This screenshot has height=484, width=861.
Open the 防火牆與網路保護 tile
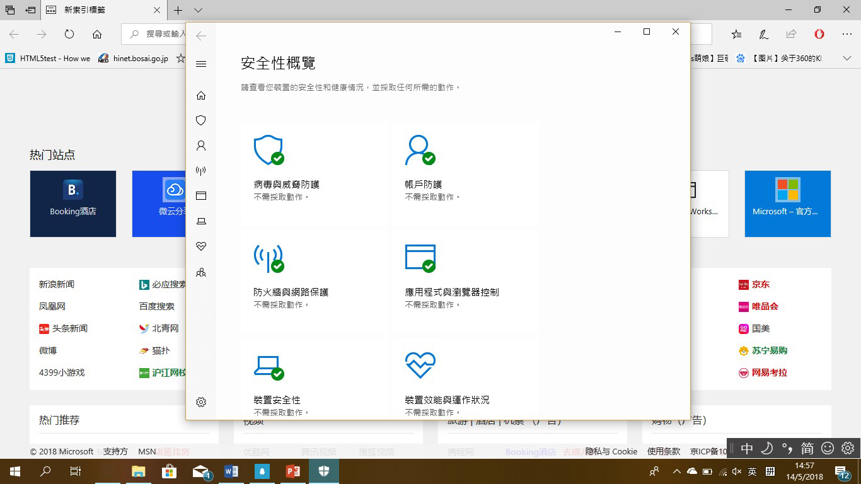(314, 281)
